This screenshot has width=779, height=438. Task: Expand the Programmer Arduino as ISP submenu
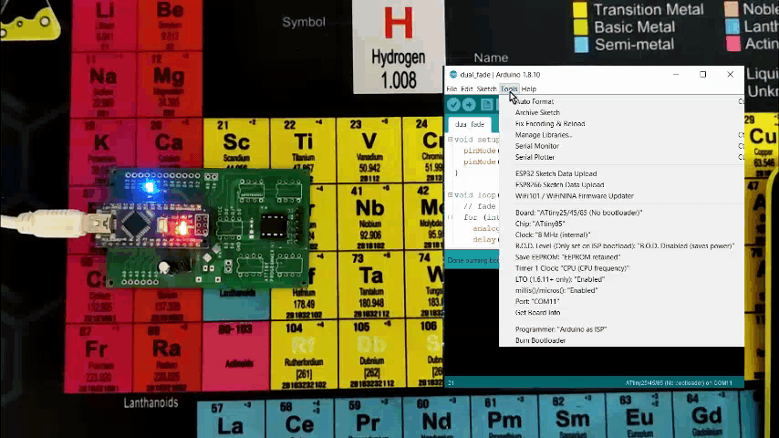621,329
